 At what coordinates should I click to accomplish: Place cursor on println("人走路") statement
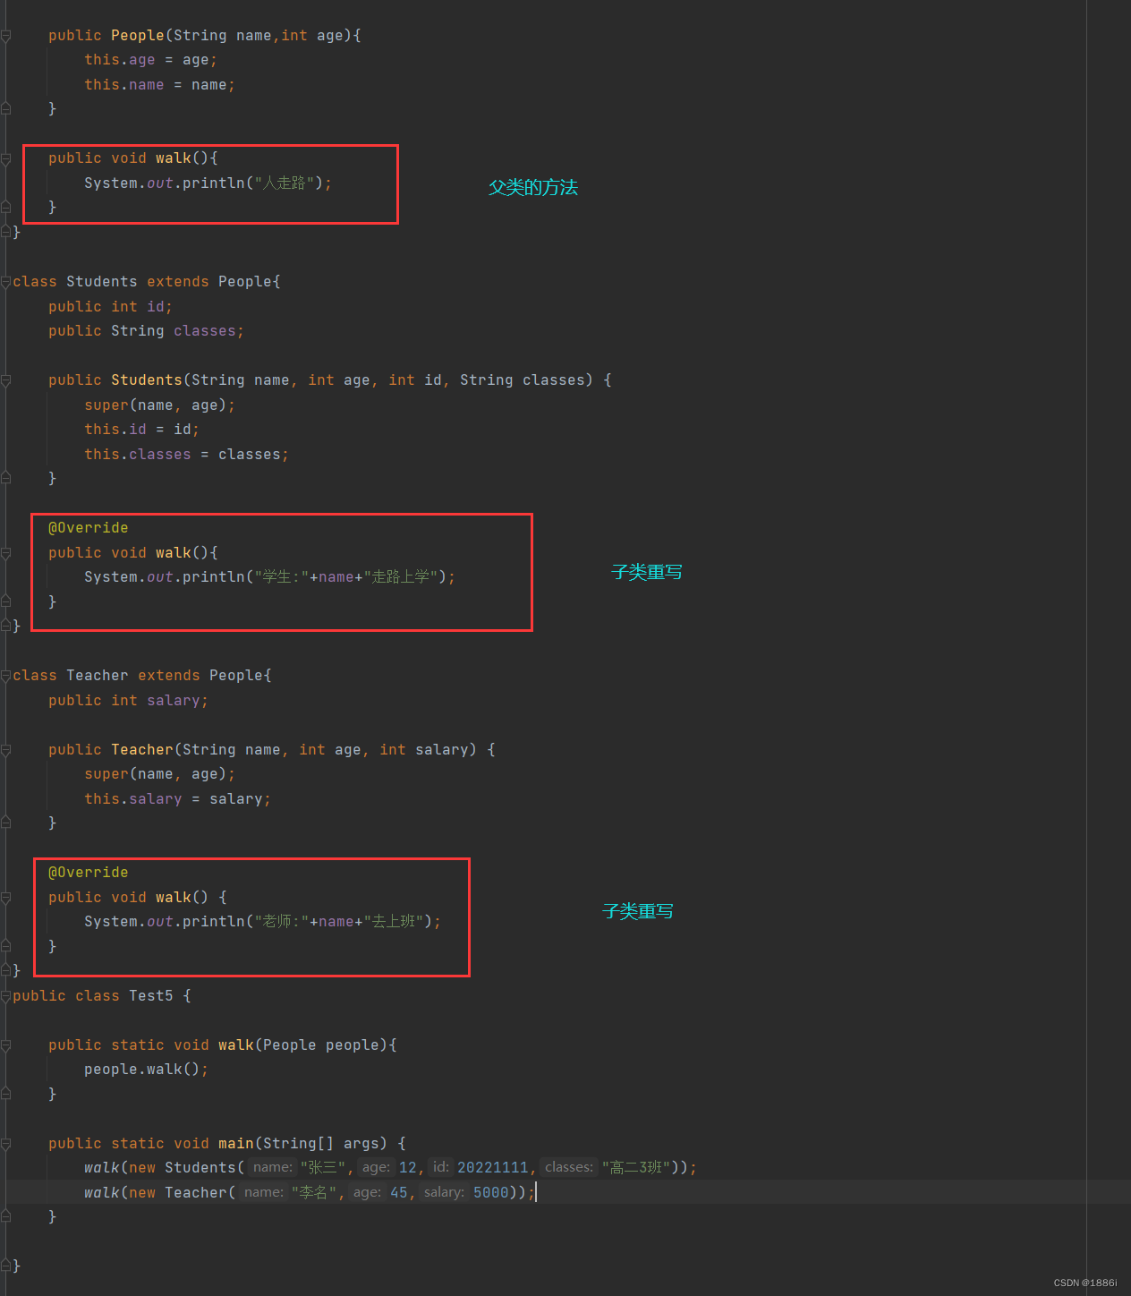click(x=208, y=183)
